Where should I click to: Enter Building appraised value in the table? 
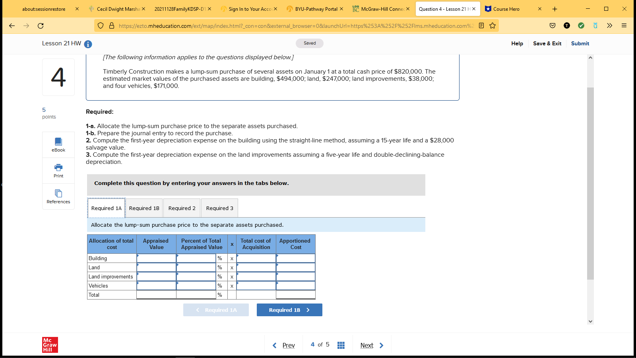pyautogui.click(x=156, y=258)
